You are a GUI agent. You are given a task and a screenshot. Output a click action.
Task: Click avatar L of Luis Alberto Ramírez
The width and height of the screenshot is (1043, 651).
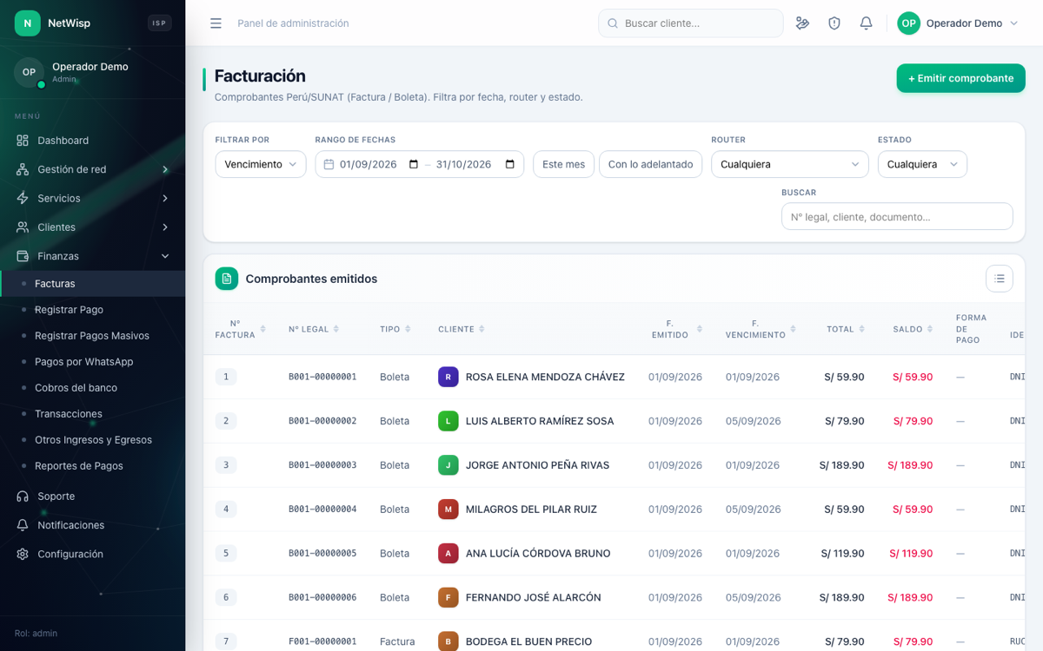point(448,421)
